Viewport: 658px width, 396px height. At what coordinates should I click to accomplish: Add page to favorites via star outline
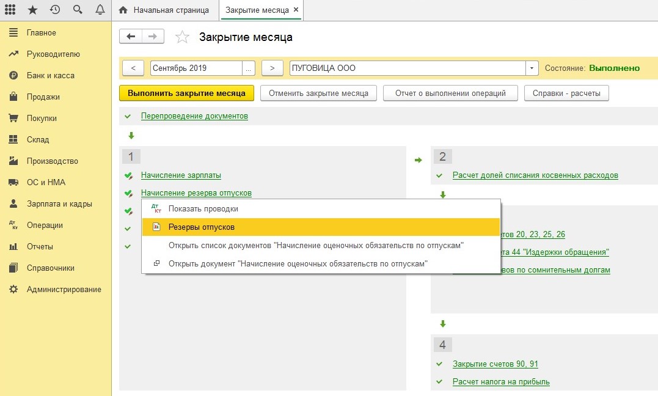click(182, 37)
